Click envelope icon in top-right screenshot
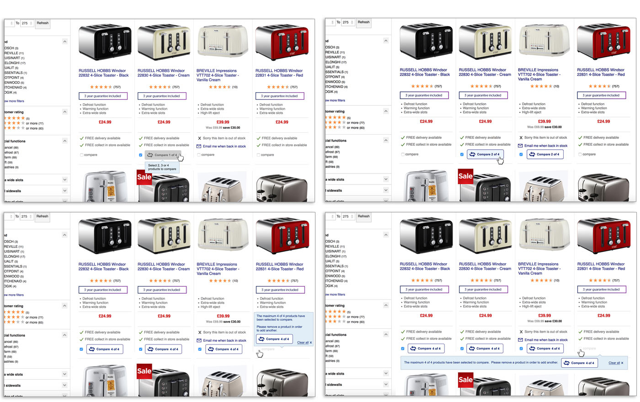The image size is (640, 402). 520,146
